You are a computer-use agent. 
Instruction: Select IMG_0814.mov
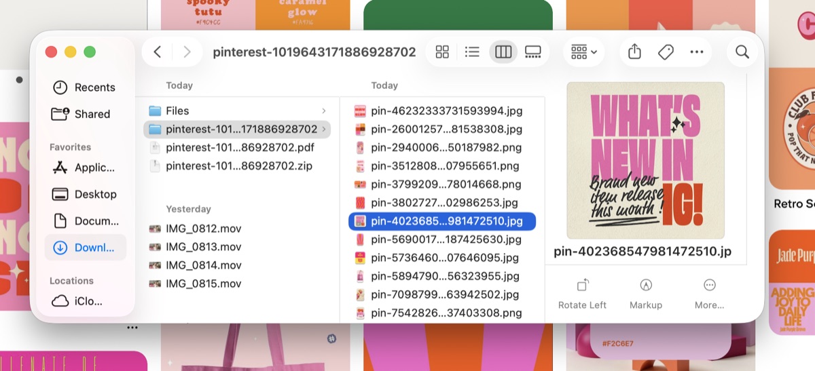pos(237,265)
